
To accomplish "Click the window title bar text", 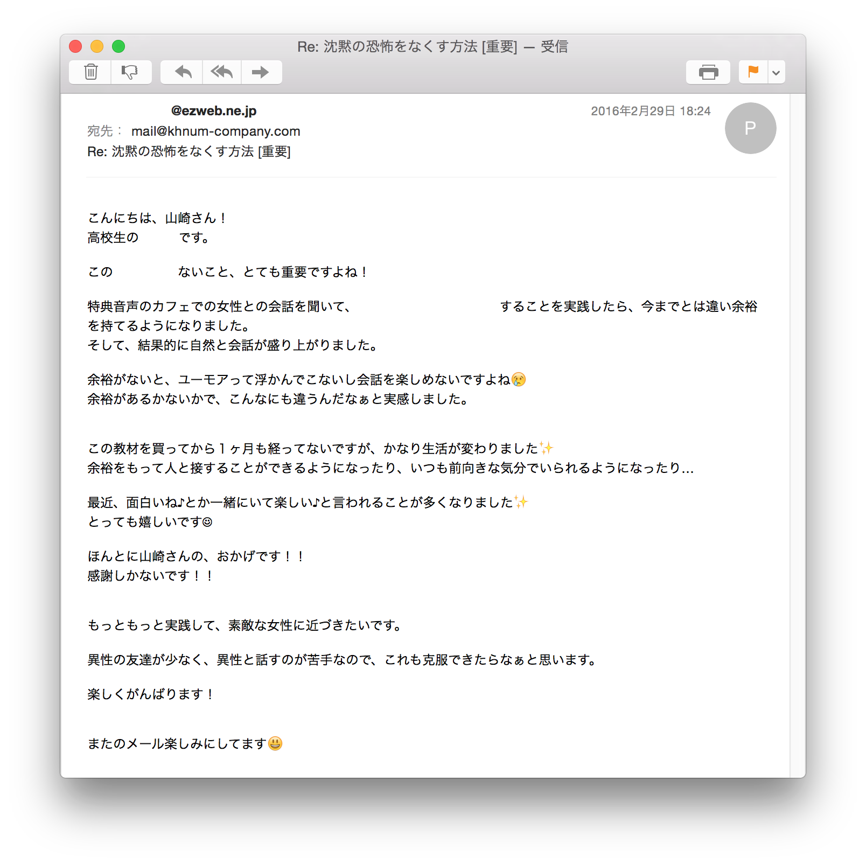I will [432, 46].
